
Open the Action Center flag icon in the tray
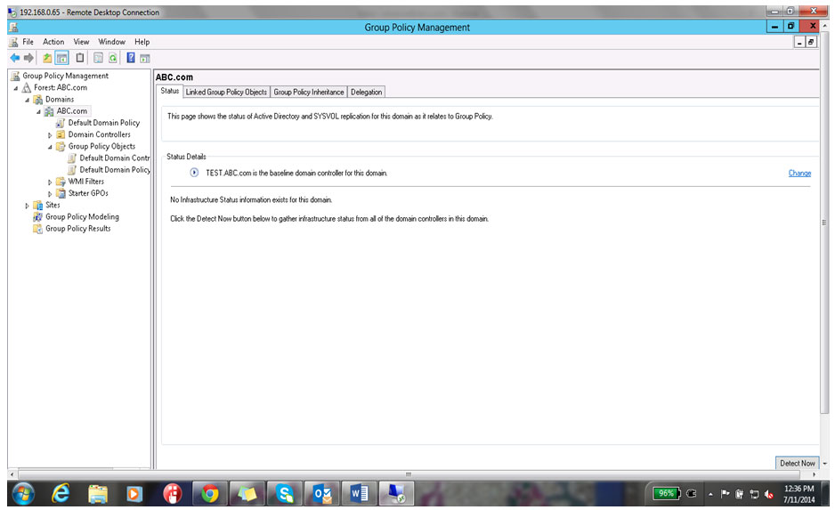pos(725,494)
